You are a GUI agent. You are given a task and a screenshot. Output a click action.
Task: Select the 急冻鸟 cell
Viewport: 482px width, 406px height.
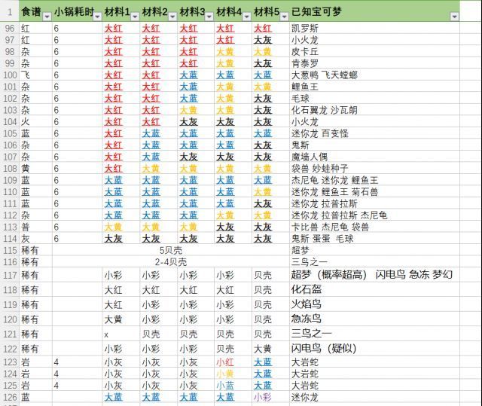374,319
